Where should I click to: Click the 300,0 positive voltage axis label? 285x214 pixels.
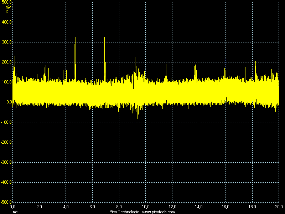[6, 42]
